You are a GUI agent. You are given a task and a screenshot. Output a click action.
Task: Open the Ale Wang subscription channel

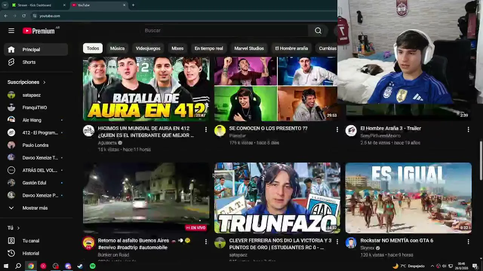click(36, 120)
